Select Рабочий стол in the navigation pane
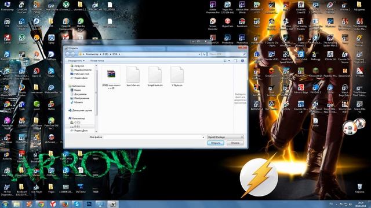 coord(79,74)
